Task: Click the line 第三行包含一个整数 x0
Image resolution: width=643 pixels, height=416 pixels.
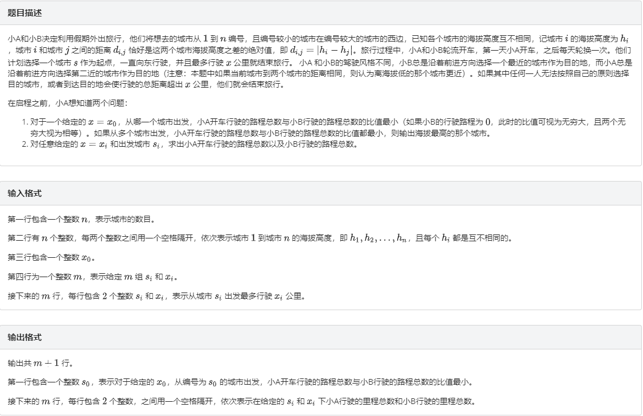Action: click(x=51, y=257)
